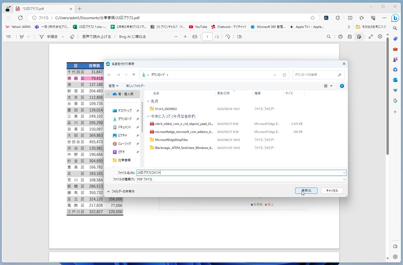Collapse the 今年に入って group

pyautogui.click(x=148, y=116)
